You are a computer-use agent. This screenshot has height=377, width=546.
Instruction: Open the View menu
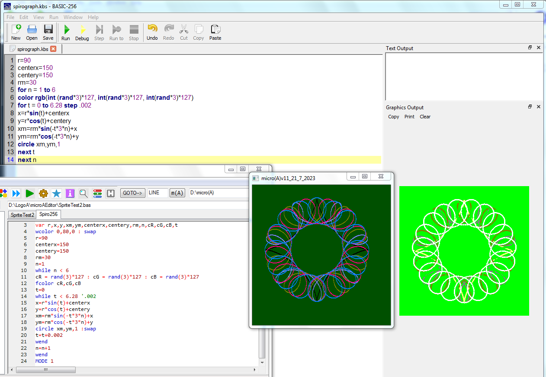coord(39,17)
